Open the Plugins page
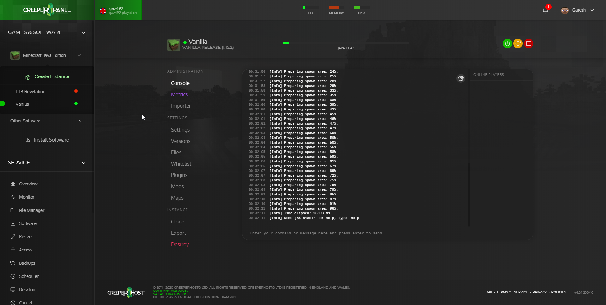This screenshot has height=305, width=606. pos(179,175)
